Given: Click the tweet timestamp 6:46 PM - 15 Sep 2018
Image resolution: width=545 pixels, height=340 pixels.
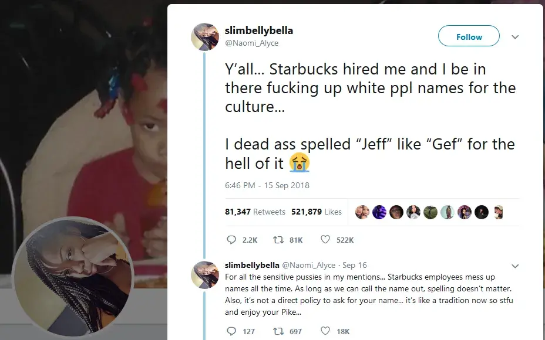Looking at the screenshot, I should [x=267, y=185].
